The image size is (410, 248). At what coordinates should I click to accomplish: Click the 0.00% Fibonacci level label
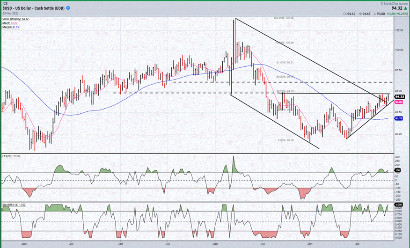(285, 140)
